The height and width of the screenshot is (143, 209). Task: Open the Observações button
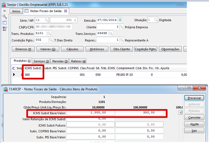170,49
